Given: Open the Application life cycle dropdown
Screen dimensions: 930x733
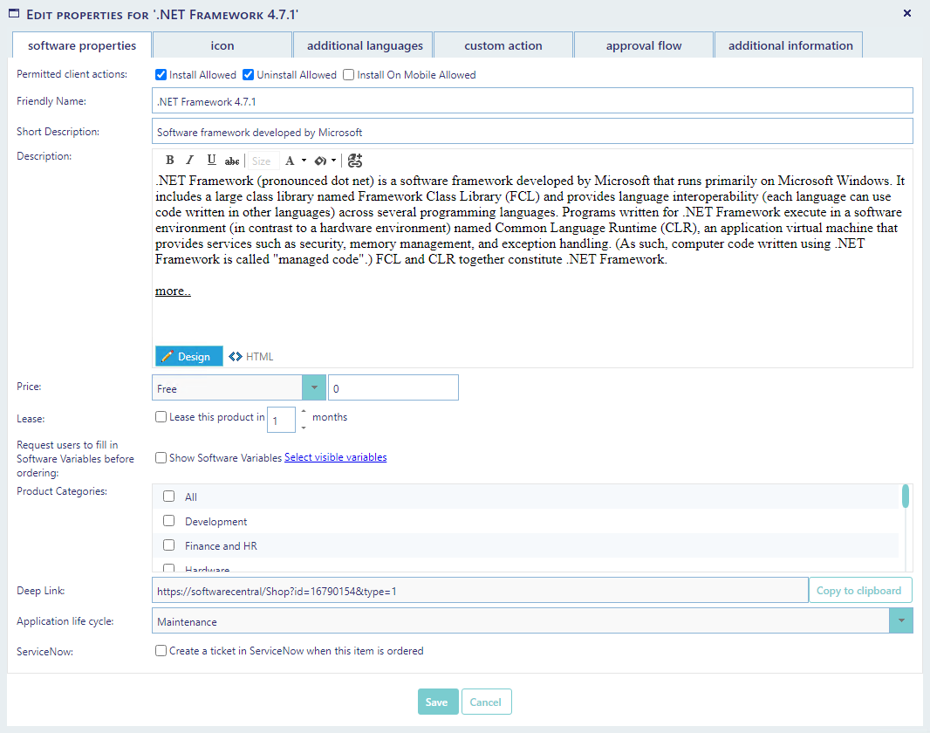Looking at the screenshot, I should point(900,621).
